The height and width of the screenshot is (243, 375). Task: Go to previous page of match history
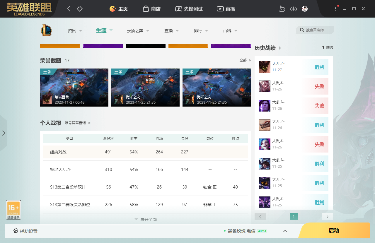260,217
